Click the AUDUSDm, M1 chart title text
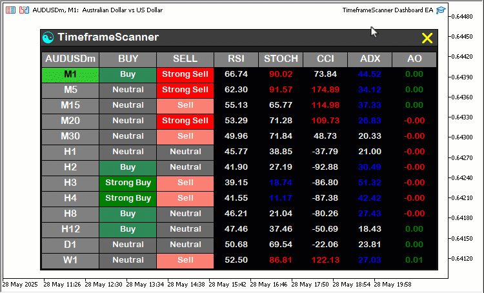Viewport: 484px width, 293px height. (97, 10)
